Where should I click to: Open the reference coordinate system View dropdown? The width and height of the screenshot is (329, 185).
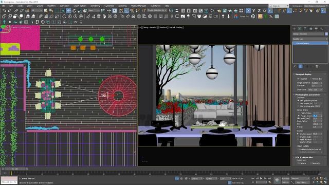94,10
